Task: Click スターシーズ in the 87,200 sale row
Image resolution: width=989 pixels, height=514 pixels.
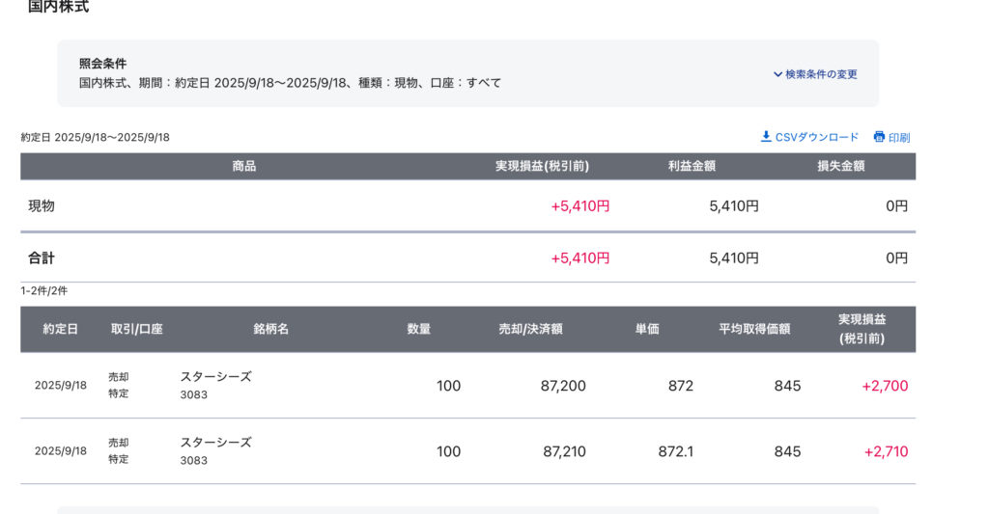Action: (x=215, y=377)
